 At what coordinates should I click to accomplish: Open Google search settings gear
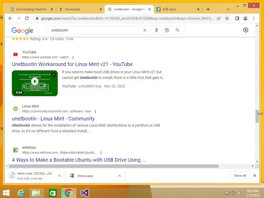click(246, 30)
